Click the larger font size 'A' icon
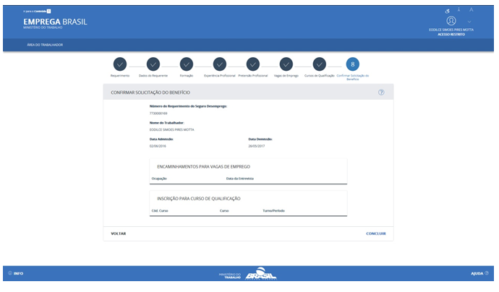Screen dimensions: 499x292 click(472, 9)
